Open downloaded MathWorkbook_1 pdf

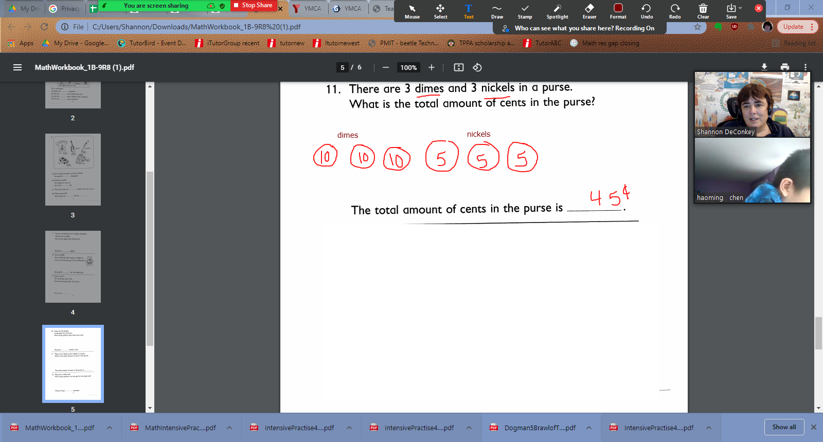pos(53,428)
